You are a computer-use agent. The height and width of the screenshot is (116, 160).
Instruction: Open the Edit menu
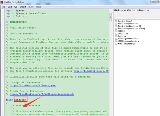[10, 7]
